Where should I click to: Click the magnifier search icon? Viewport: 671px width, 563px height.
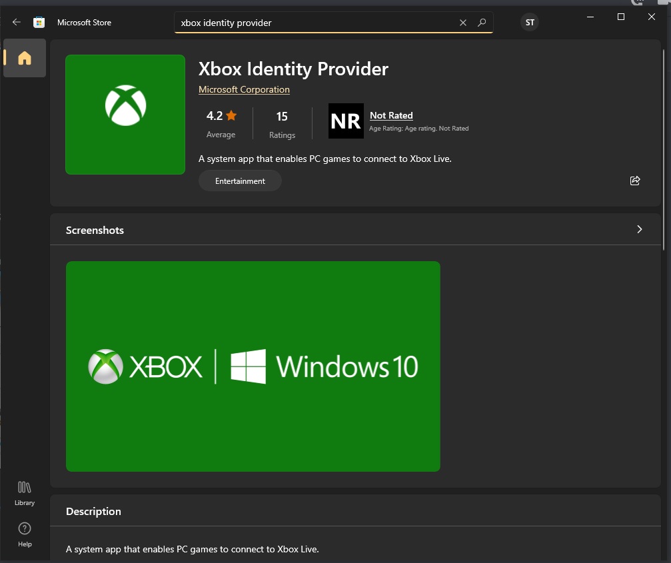[482, 23]
